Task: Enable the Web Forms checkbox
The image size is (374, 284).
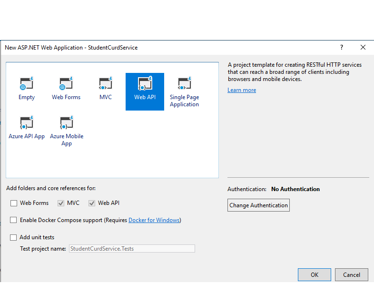Action: [x=14, y=203]
